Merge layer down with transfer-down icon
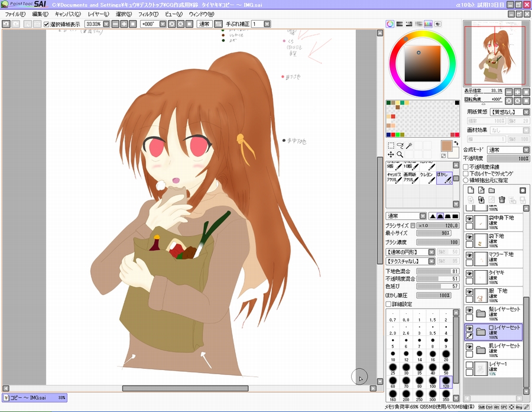The height and width of the screenshot is (412, 532). click(481, 200)
